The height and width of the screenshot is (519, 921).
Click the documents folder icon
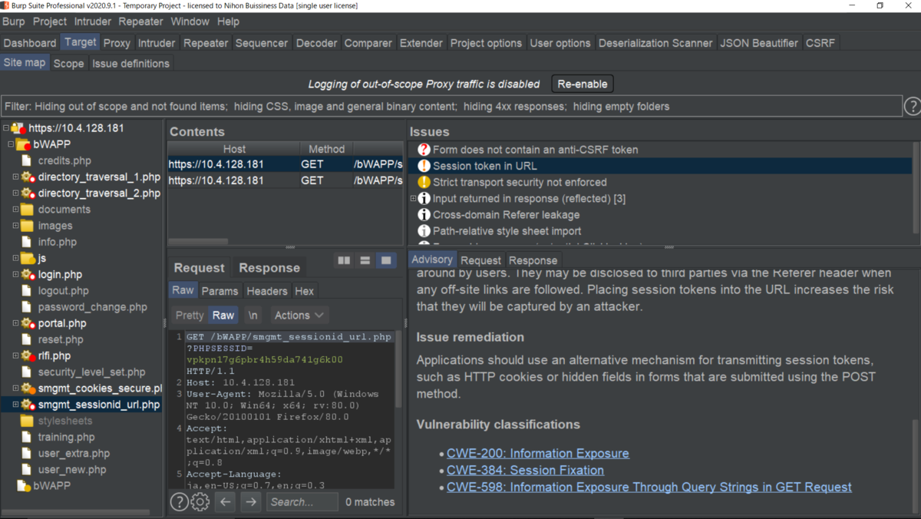tap(28, 210)
